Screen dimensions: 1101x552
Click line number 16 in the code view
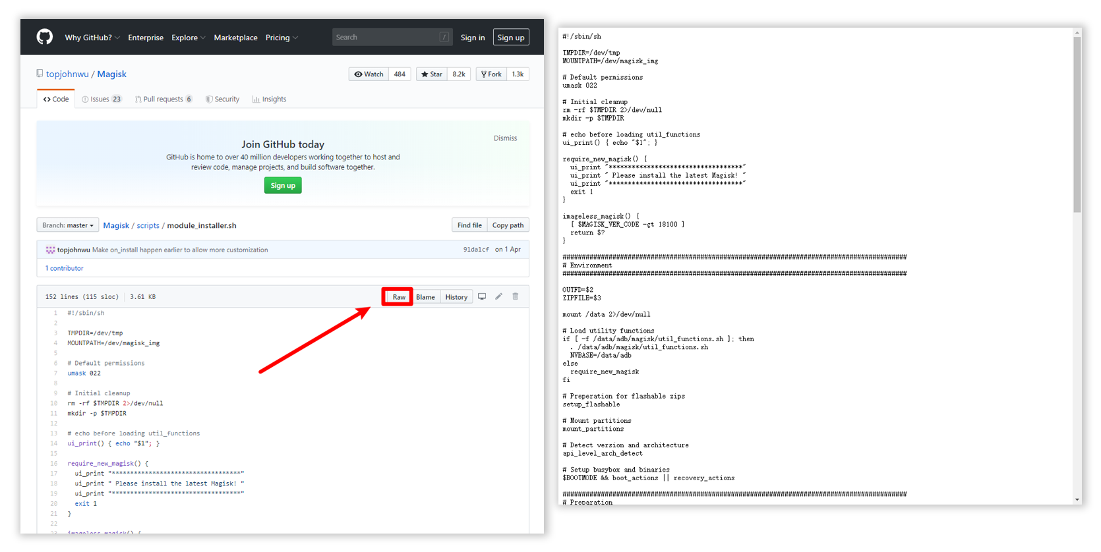[53, 463]
